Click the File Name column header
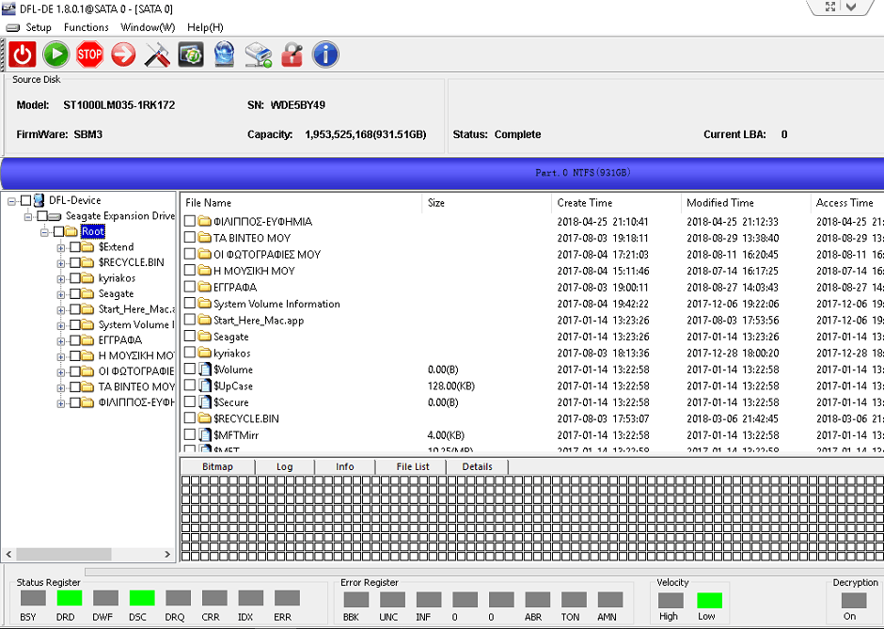Image resolution: width=884 pixels, height=629 pixels. pyautogui.click(x=208, y=203)
